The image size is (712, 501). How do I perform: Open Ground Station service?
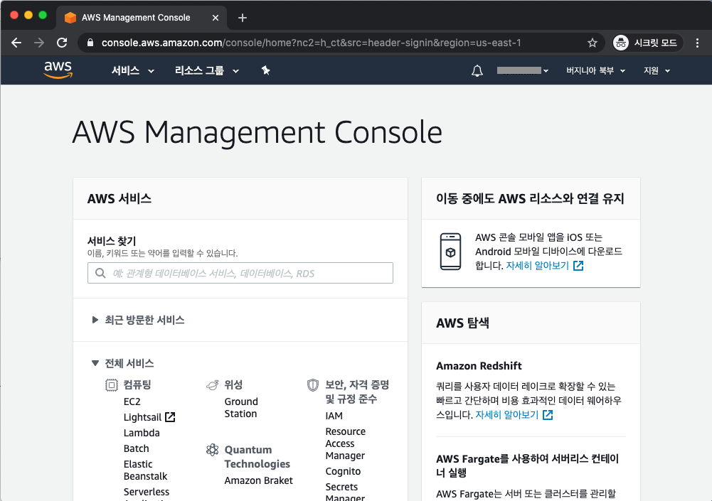pos(241,407)
